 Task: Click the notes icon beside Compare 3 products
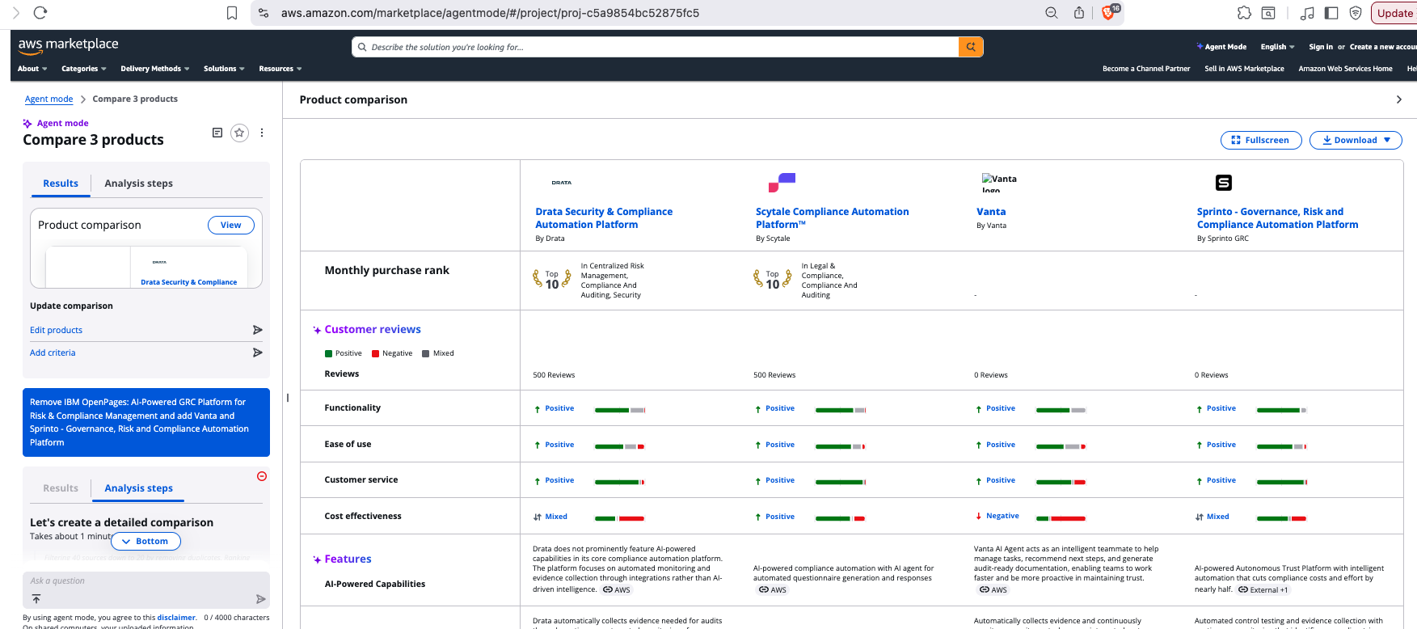click(217, 133)
